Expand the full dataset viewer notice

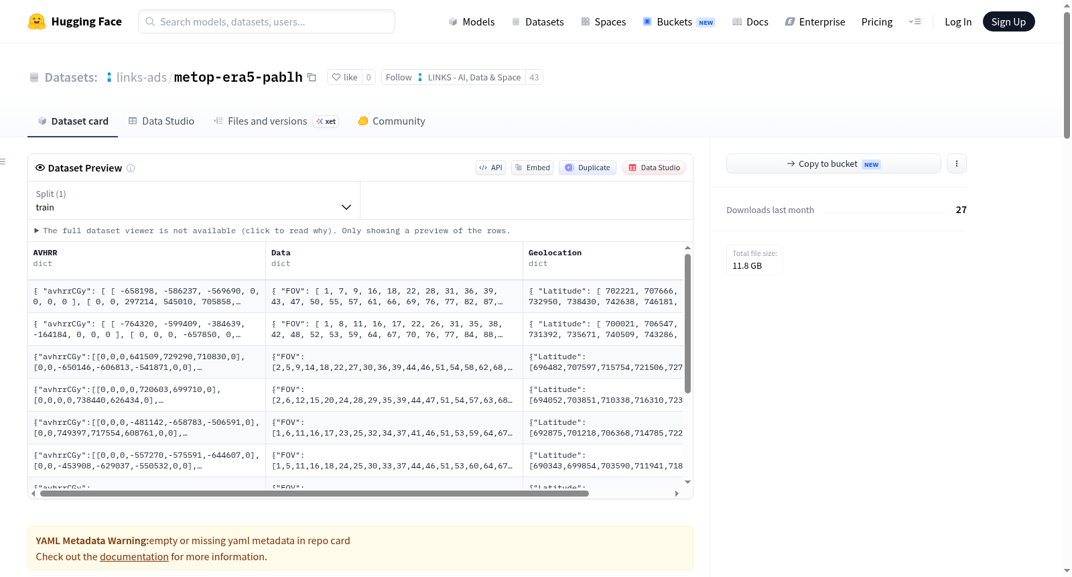click(x=272, y=231)
